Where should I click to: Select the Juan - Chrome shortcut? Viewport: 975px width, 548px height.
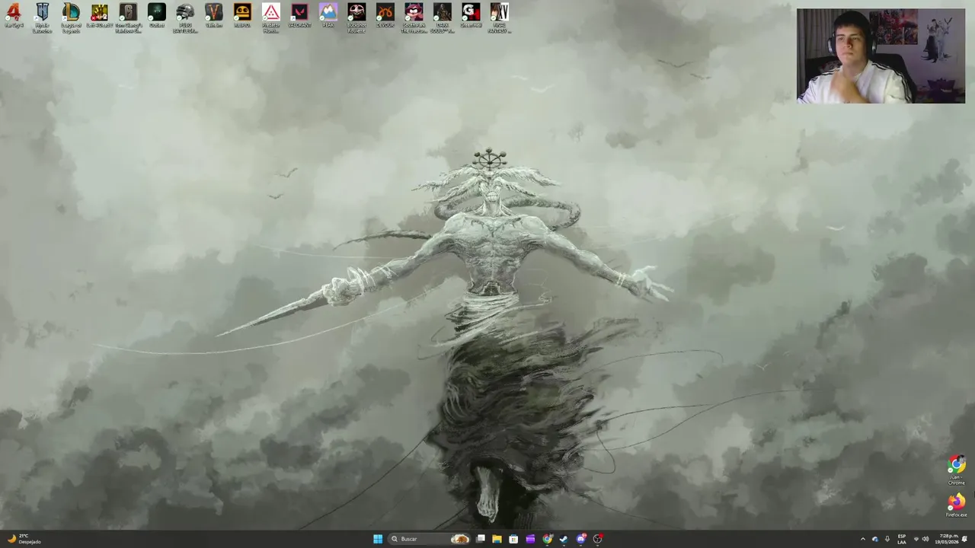point(956,470)
